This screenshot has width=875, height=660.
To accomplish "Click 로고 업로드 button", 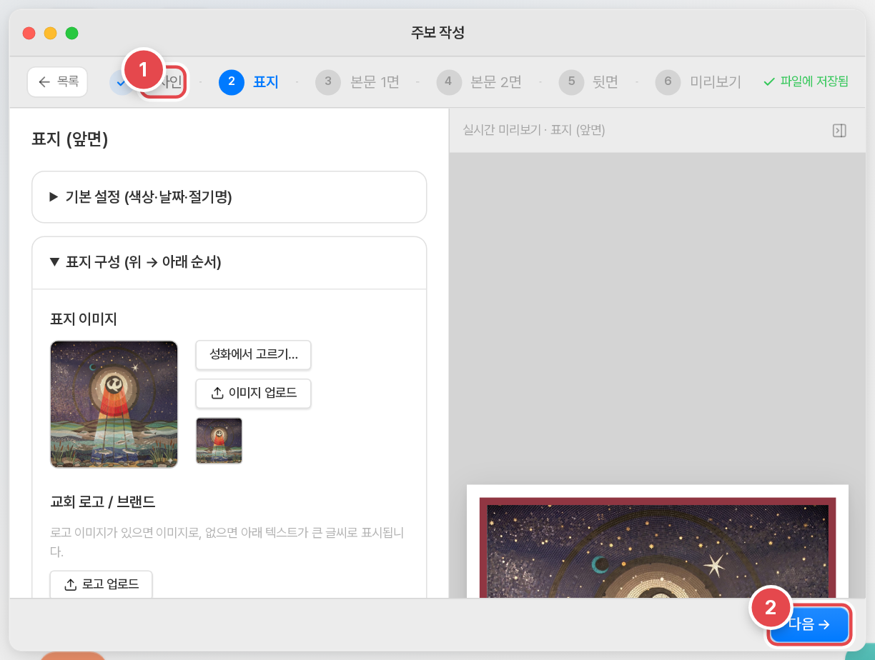I will coord(102,584).
